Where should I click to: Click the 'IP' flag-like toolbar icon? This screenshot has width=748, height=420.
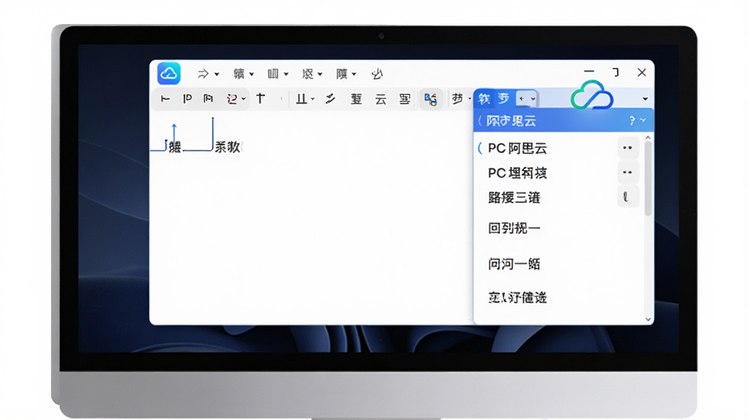click(x=188, y=99)
